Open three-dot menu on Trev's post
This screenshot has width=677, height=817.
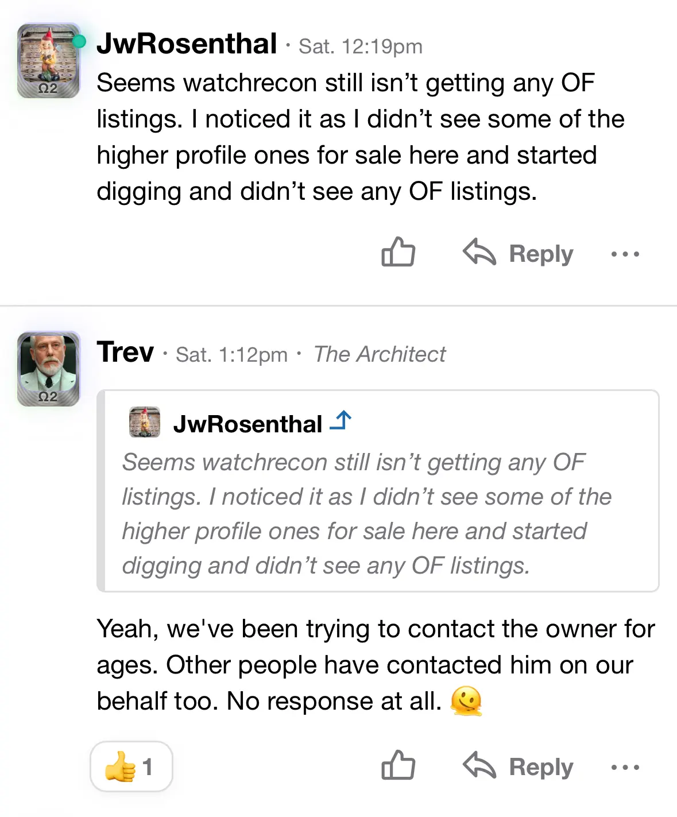625,767
